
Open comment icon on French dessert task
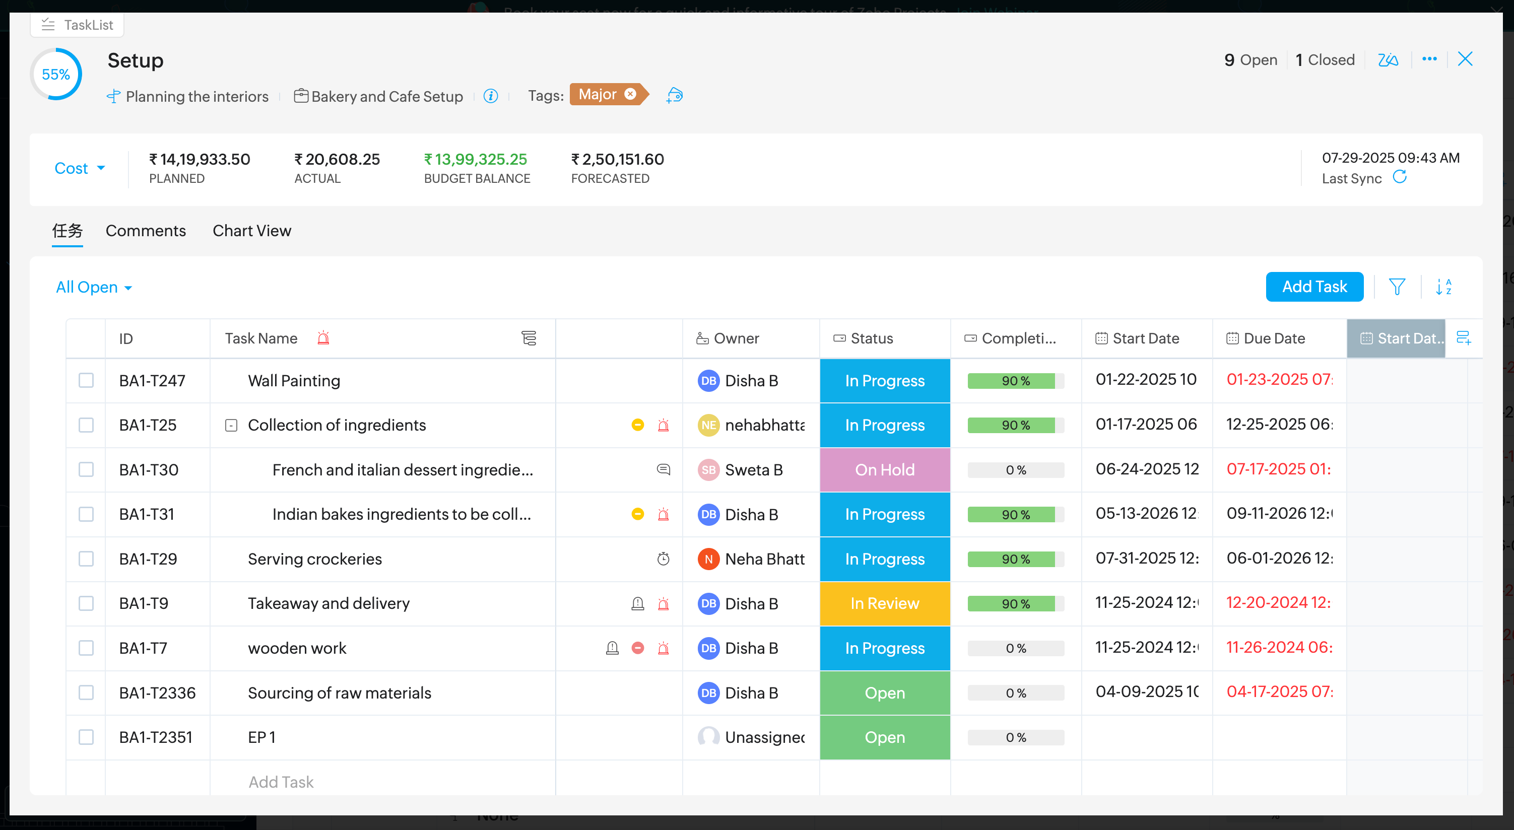pyautogui.click(x=663, y=469)
